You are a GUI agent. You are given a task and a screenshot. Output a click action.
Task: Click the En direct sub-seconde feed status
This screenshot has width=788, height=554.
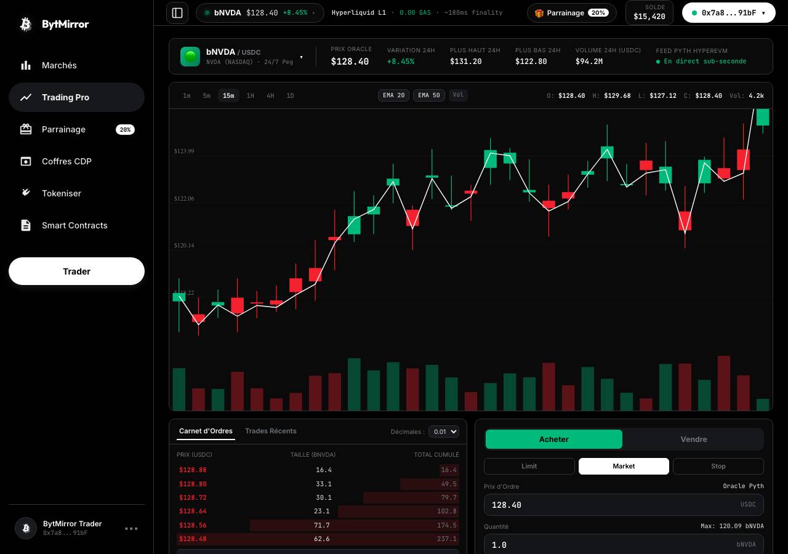[701, 62]
